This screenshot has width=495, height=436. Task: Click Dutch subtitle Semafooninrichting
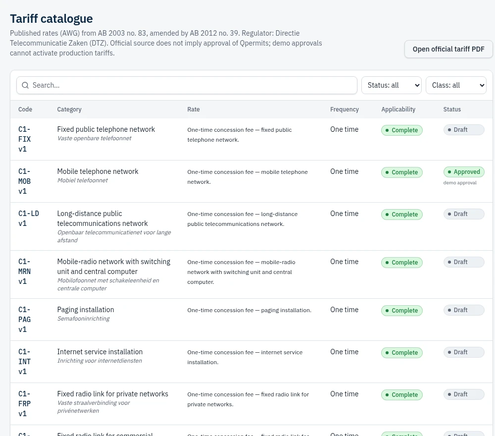point(83,319)
